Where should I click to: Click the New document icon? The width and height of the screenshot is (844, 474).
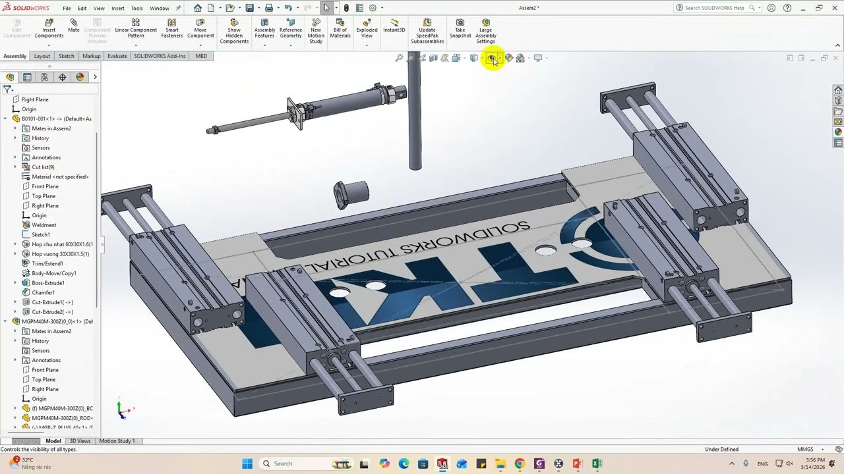tap(212, 8)
